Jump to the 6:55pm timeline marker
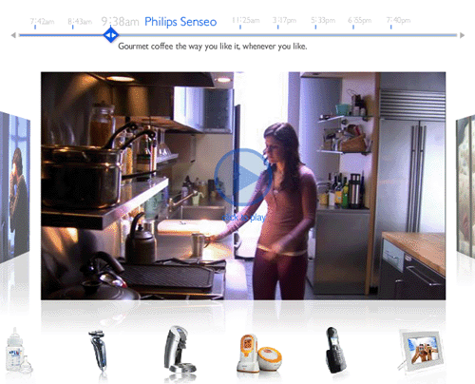The width and height of the screenshot is (475, 384). point(360,20)
